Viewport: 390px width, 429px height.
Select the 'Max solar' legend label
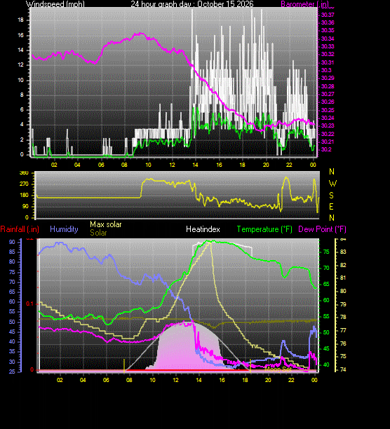pyautogui.click(x=106, y=224)
